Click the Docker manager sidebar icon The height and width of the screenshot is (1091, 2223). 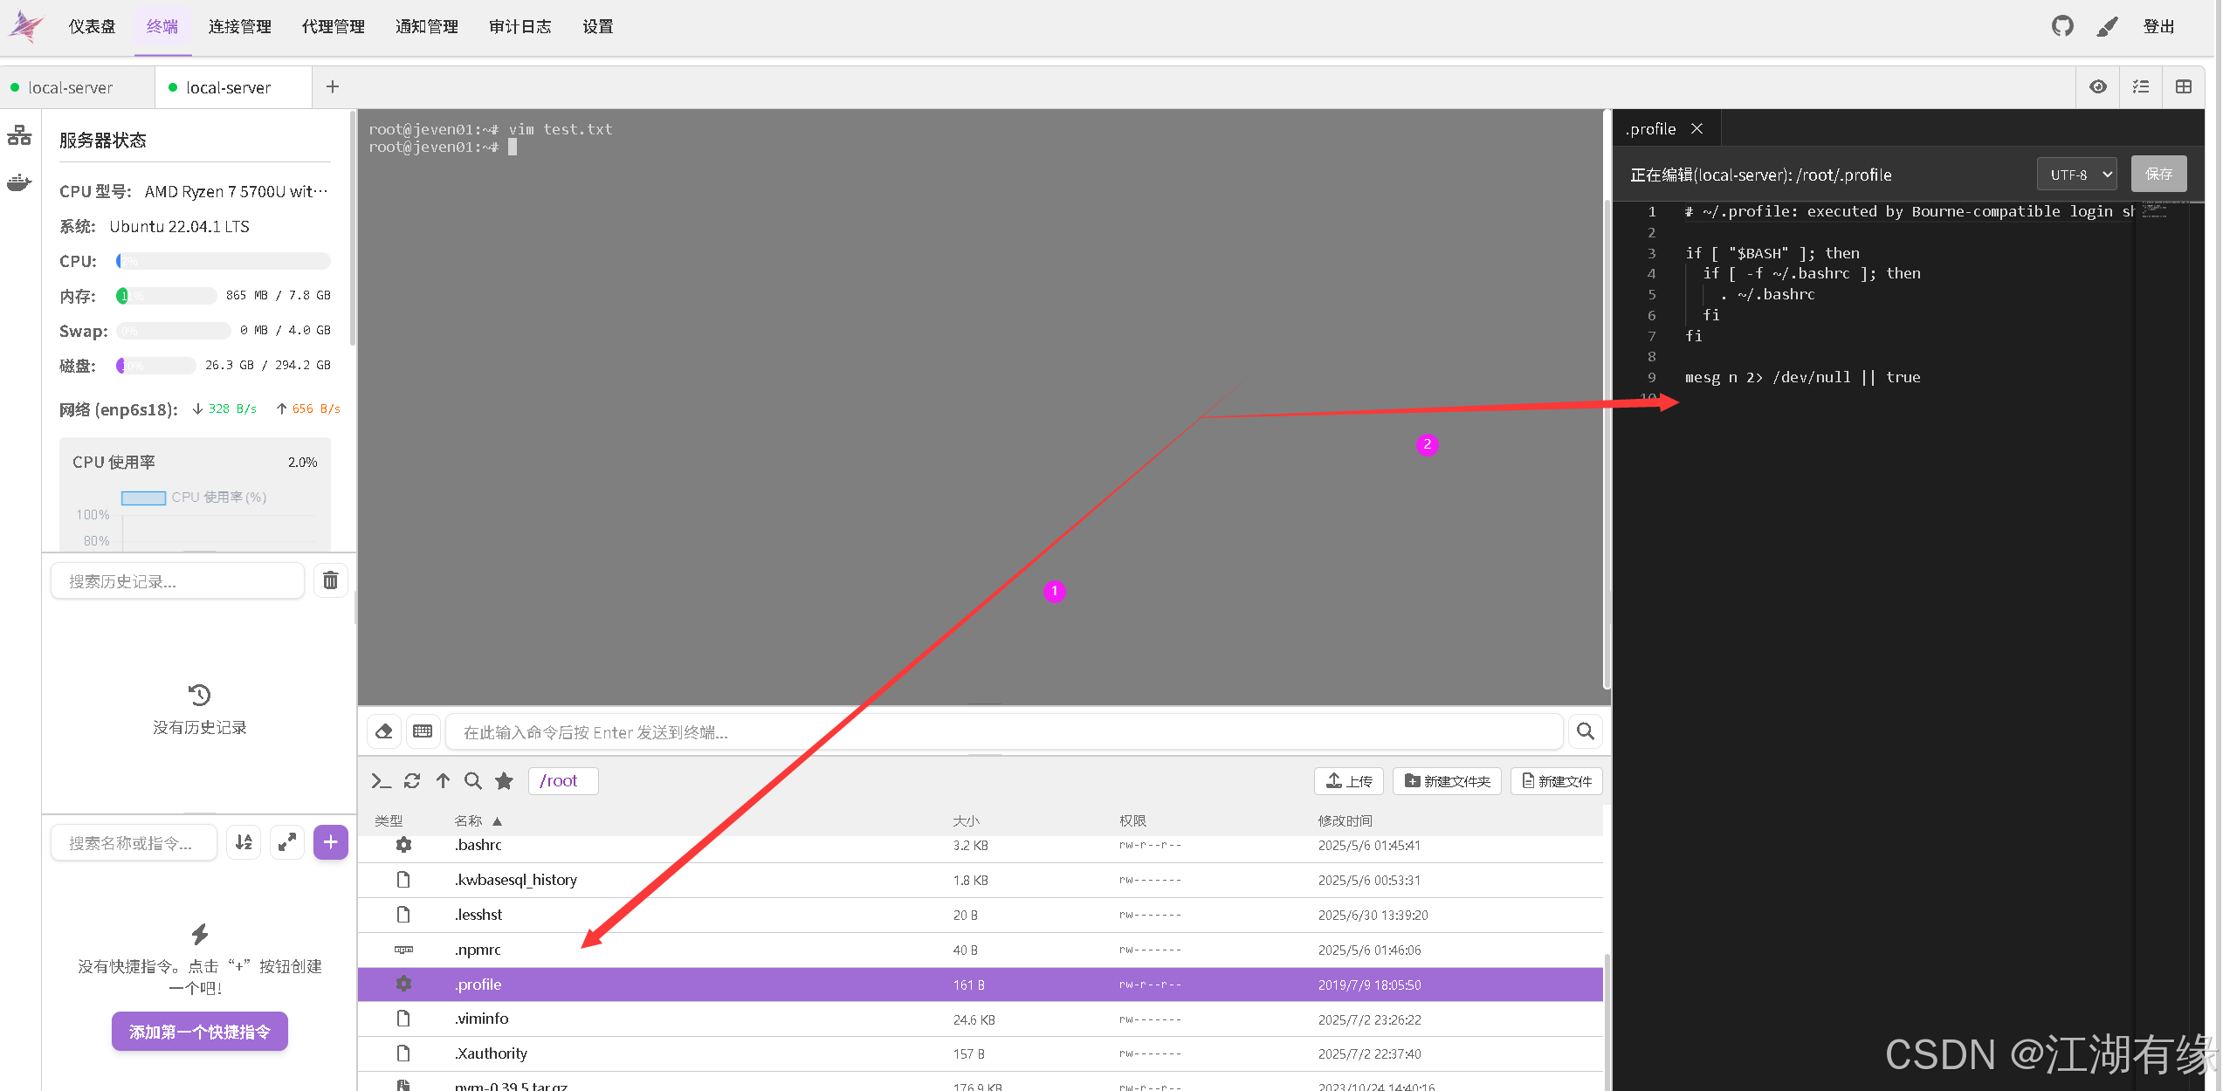coord(19,182)
